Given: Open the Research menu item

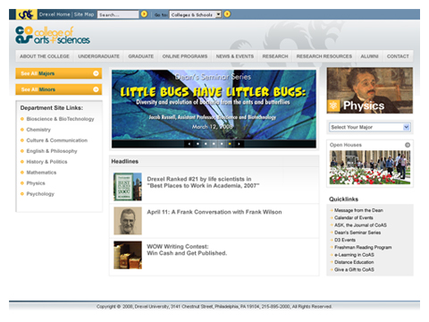Looking at the screenshot, I should click(275, 56).
